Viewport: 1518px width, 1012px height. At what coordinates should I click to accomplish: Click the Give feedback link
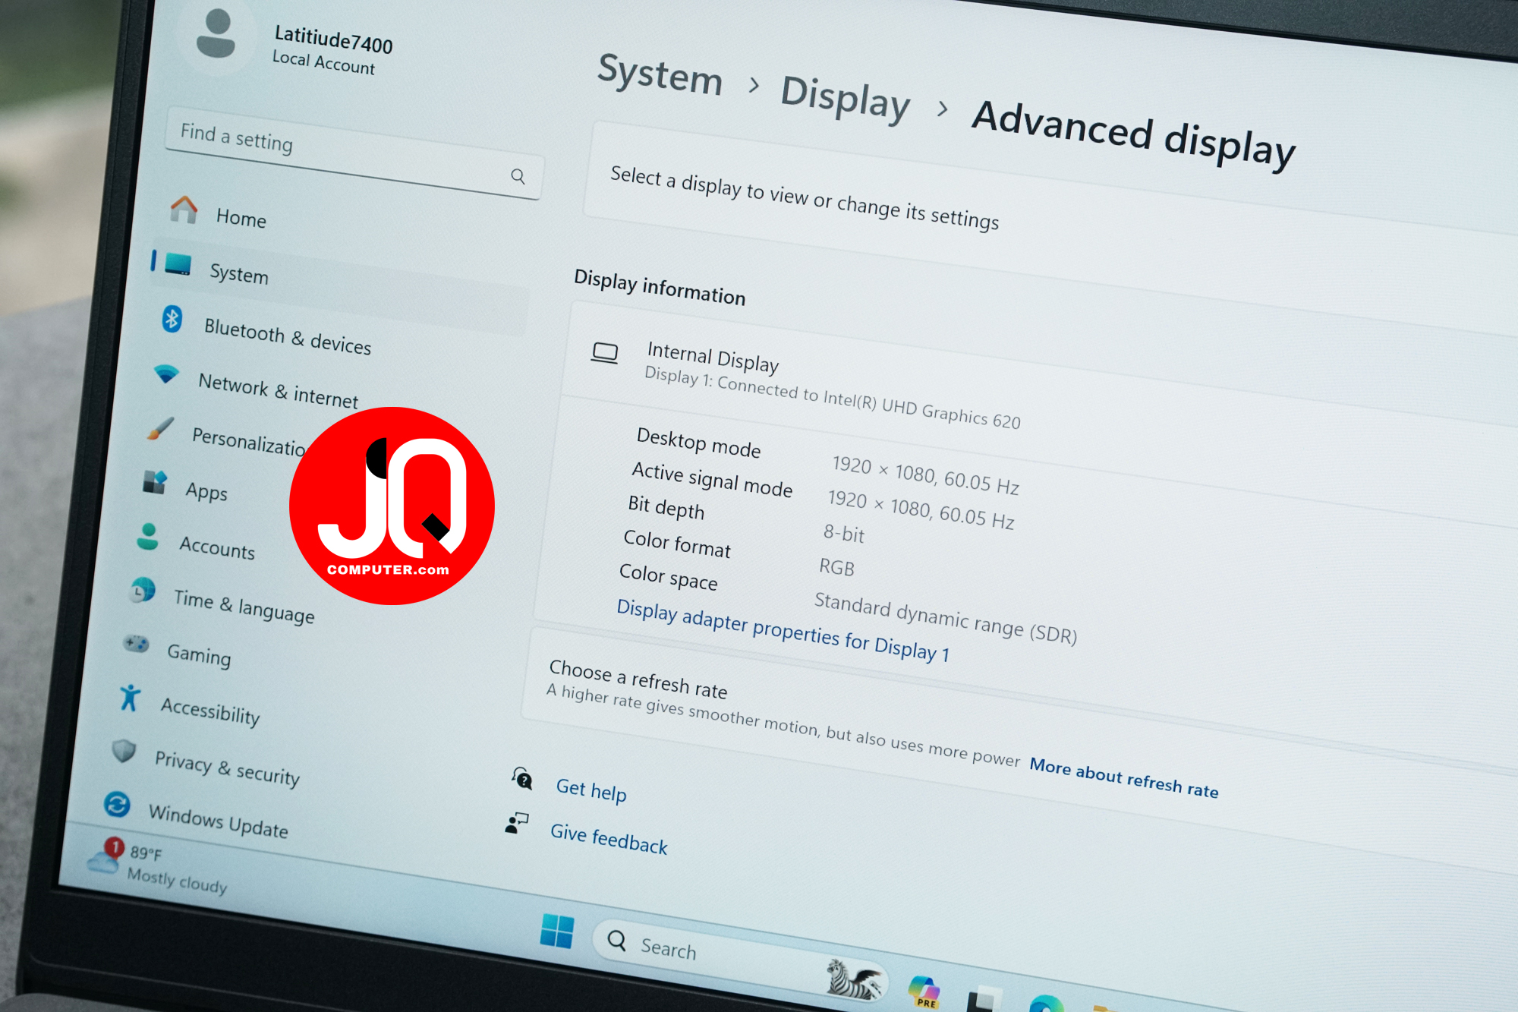[609, 839]
